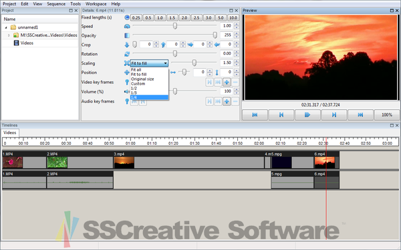Viewport: 401px width, 250px height.
Task: Go to next audio key frame
Action: coord(209,101)
